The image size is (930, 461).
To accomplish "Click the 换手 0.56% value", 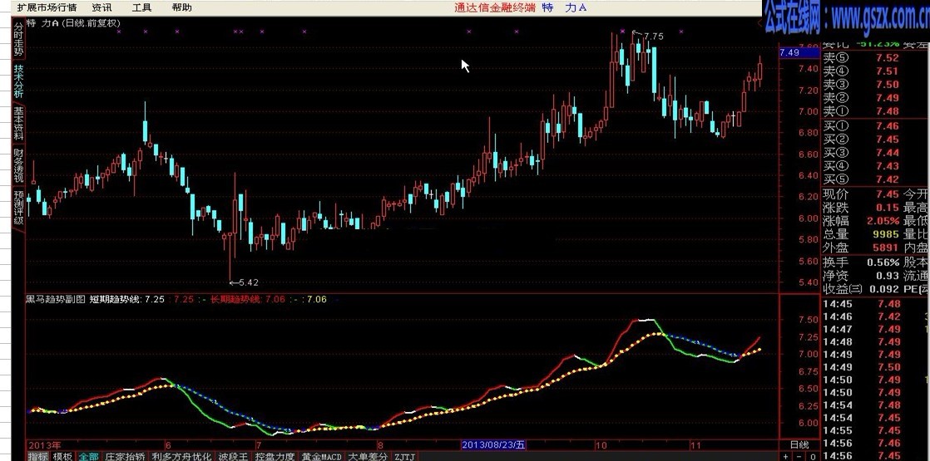I will 883,262.
